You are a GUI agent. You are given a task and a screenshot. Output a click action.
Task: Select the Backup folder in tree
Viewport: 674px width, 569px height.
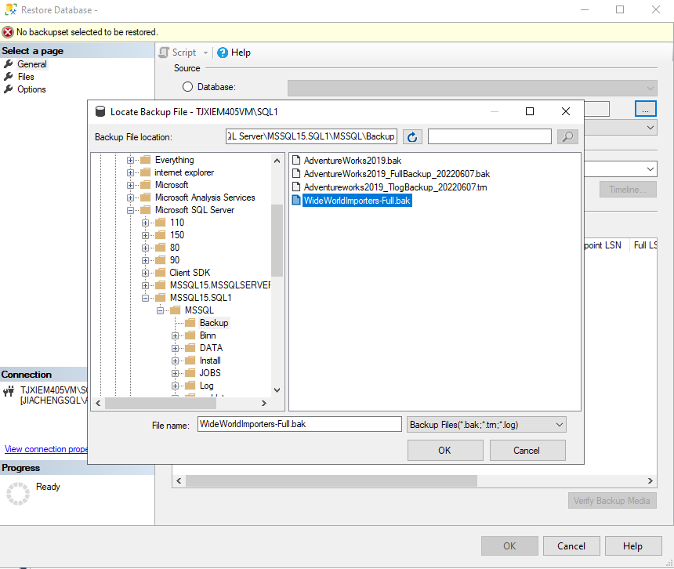(213, 323)
